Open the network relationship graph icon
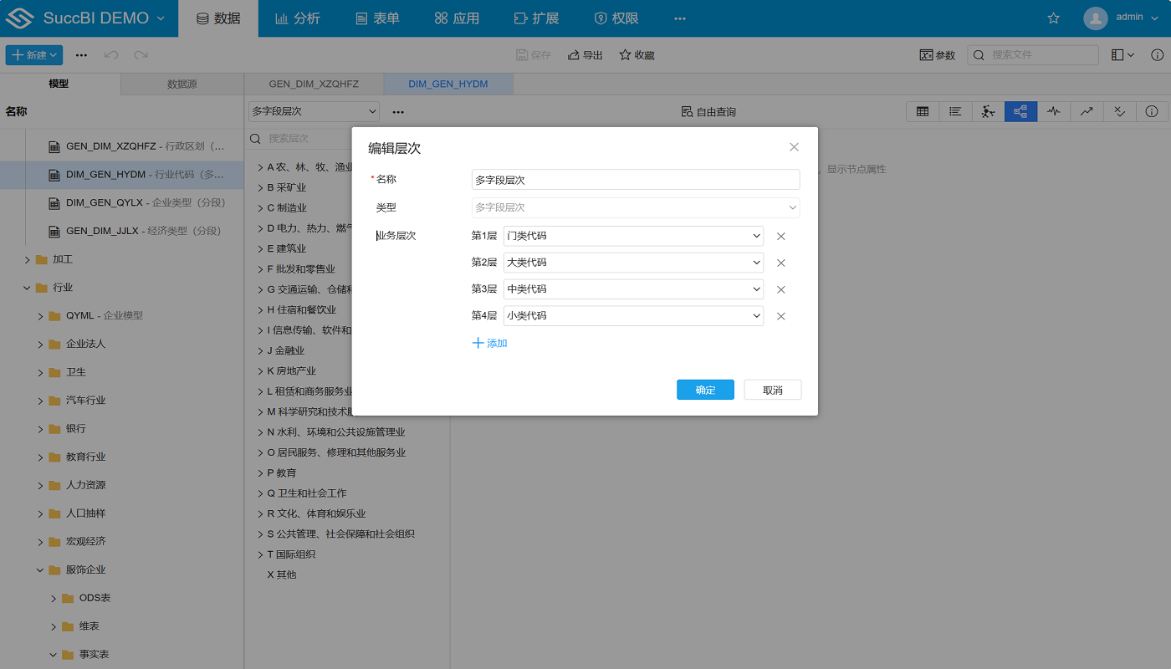Screen dimensions: 1171x669 pos(988,111)
